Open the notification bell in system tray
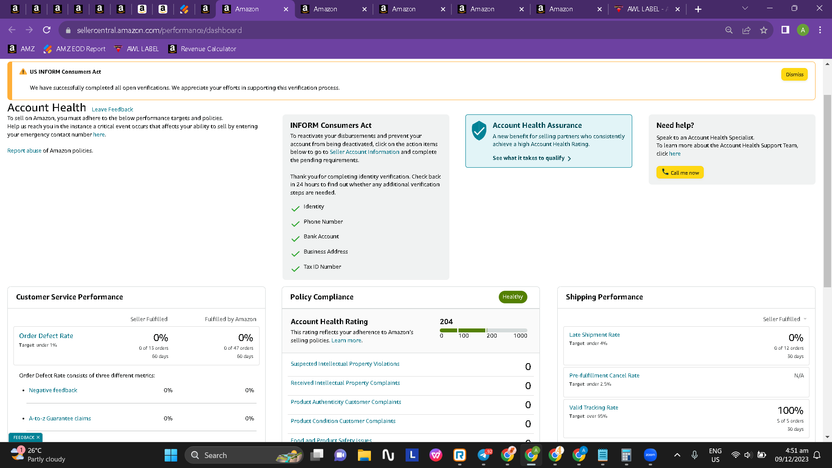The image size is (832, 468). 817,455
